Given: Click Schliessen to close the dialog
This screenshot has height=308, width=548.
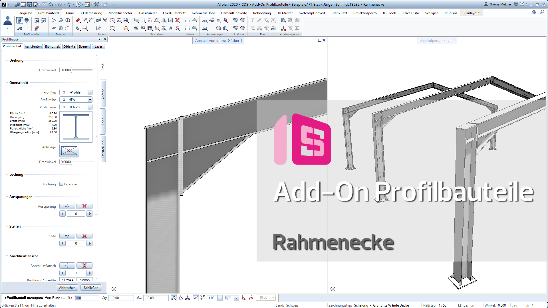Looking at the screenshot, I should 91,287.
